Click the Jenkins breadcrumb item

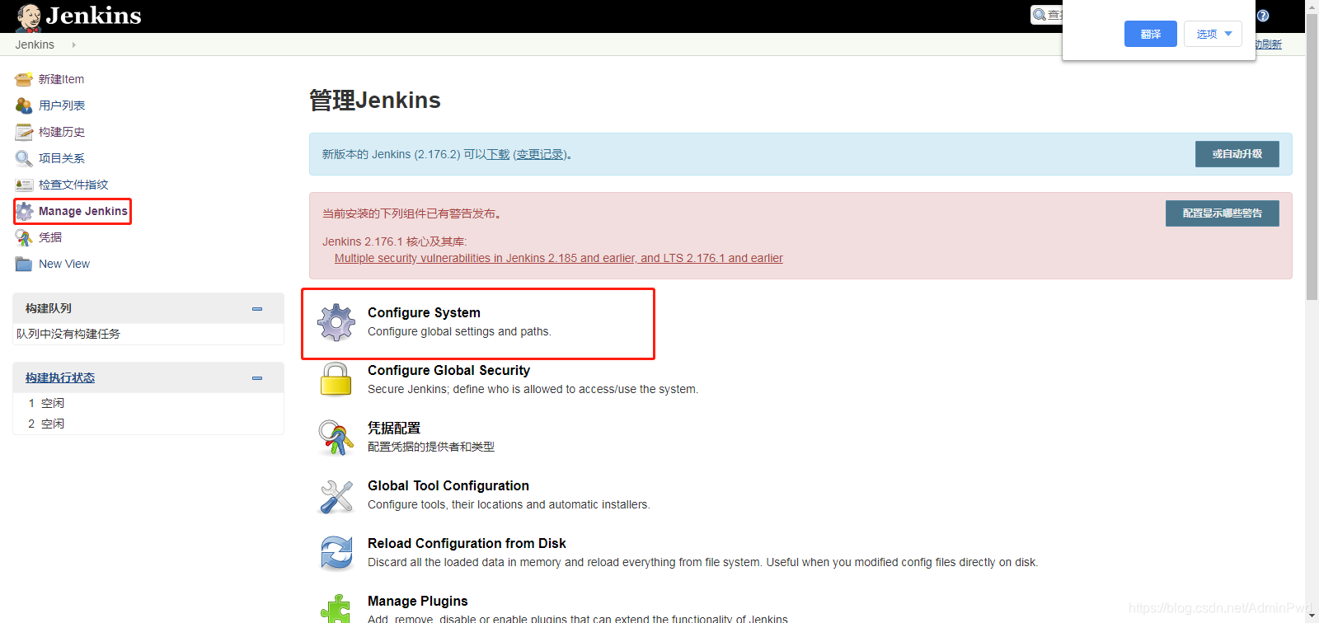pos(35,44)
